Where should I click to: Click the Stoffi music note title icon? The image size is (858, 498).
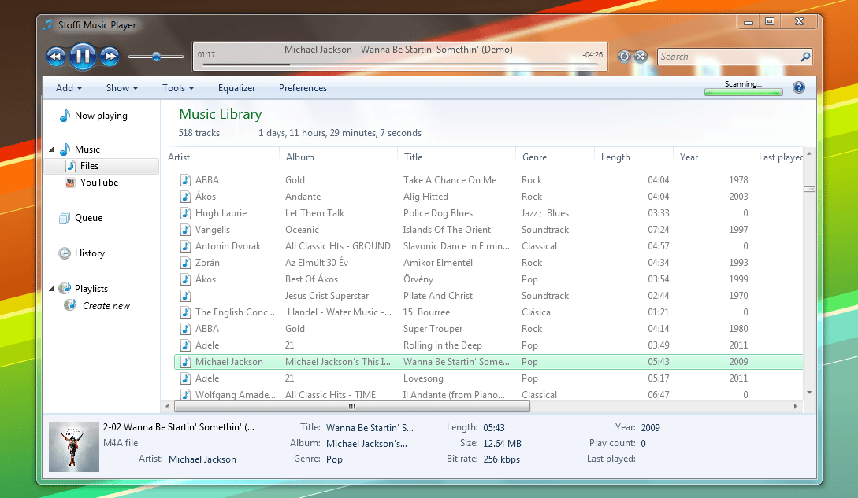tap(48, 24)
